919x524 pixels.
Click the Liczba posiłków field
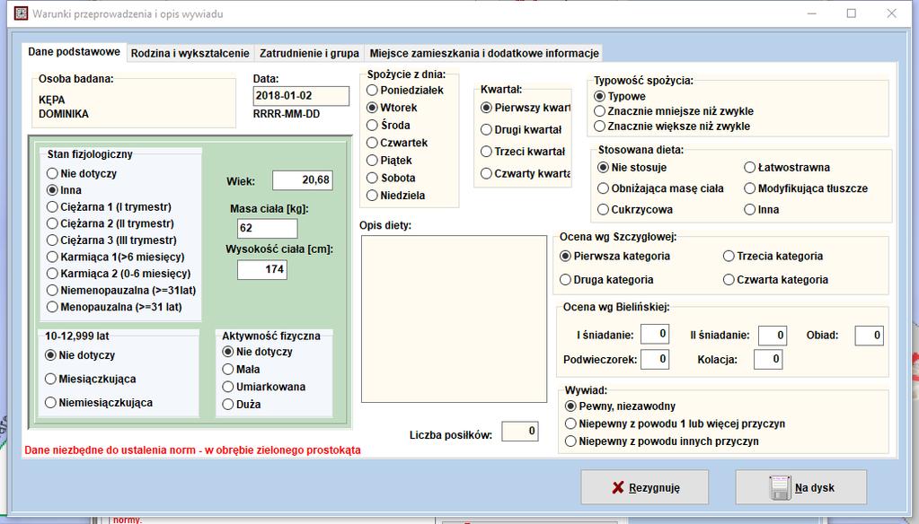[x=520, y=432]
